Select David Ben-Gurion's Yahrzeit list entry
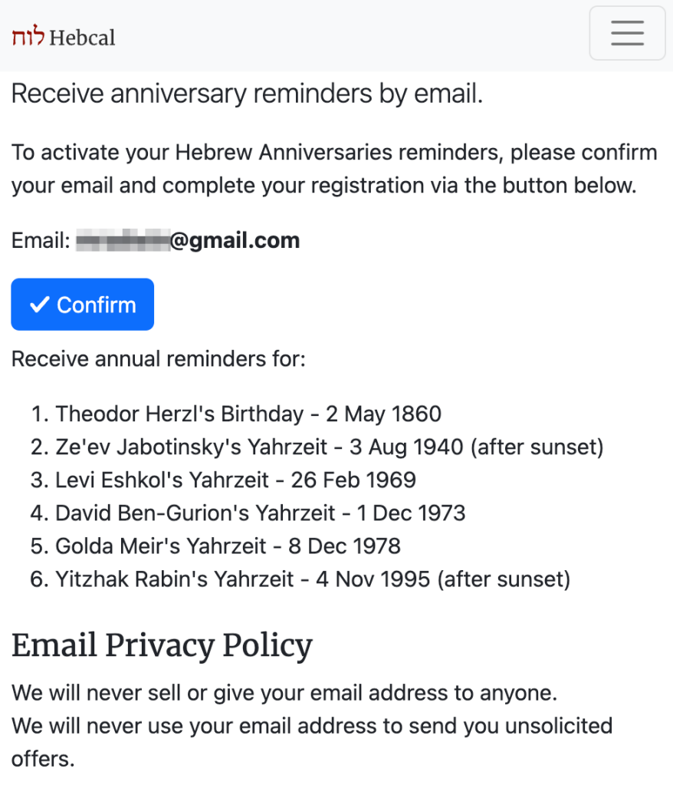673x785 pixels. click(x=261, y=513)
